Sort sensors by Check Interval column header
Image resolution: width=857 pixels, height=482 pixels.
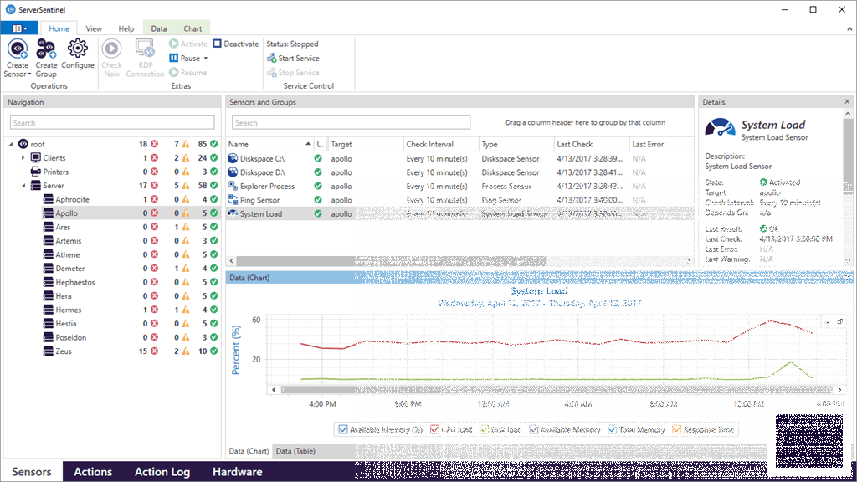tap(428, 144)
